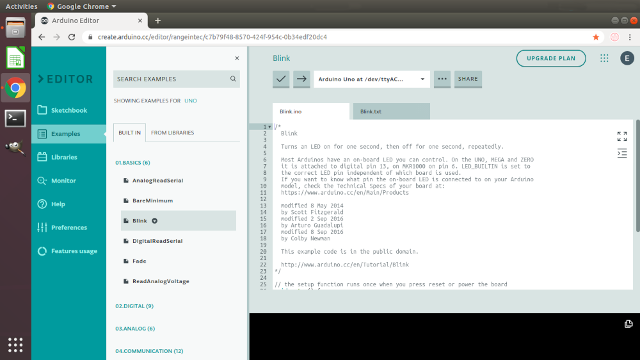The image size is (640, 360).
Task: Click the bookmark star in address bar
Action: click(x=596, y=37)
